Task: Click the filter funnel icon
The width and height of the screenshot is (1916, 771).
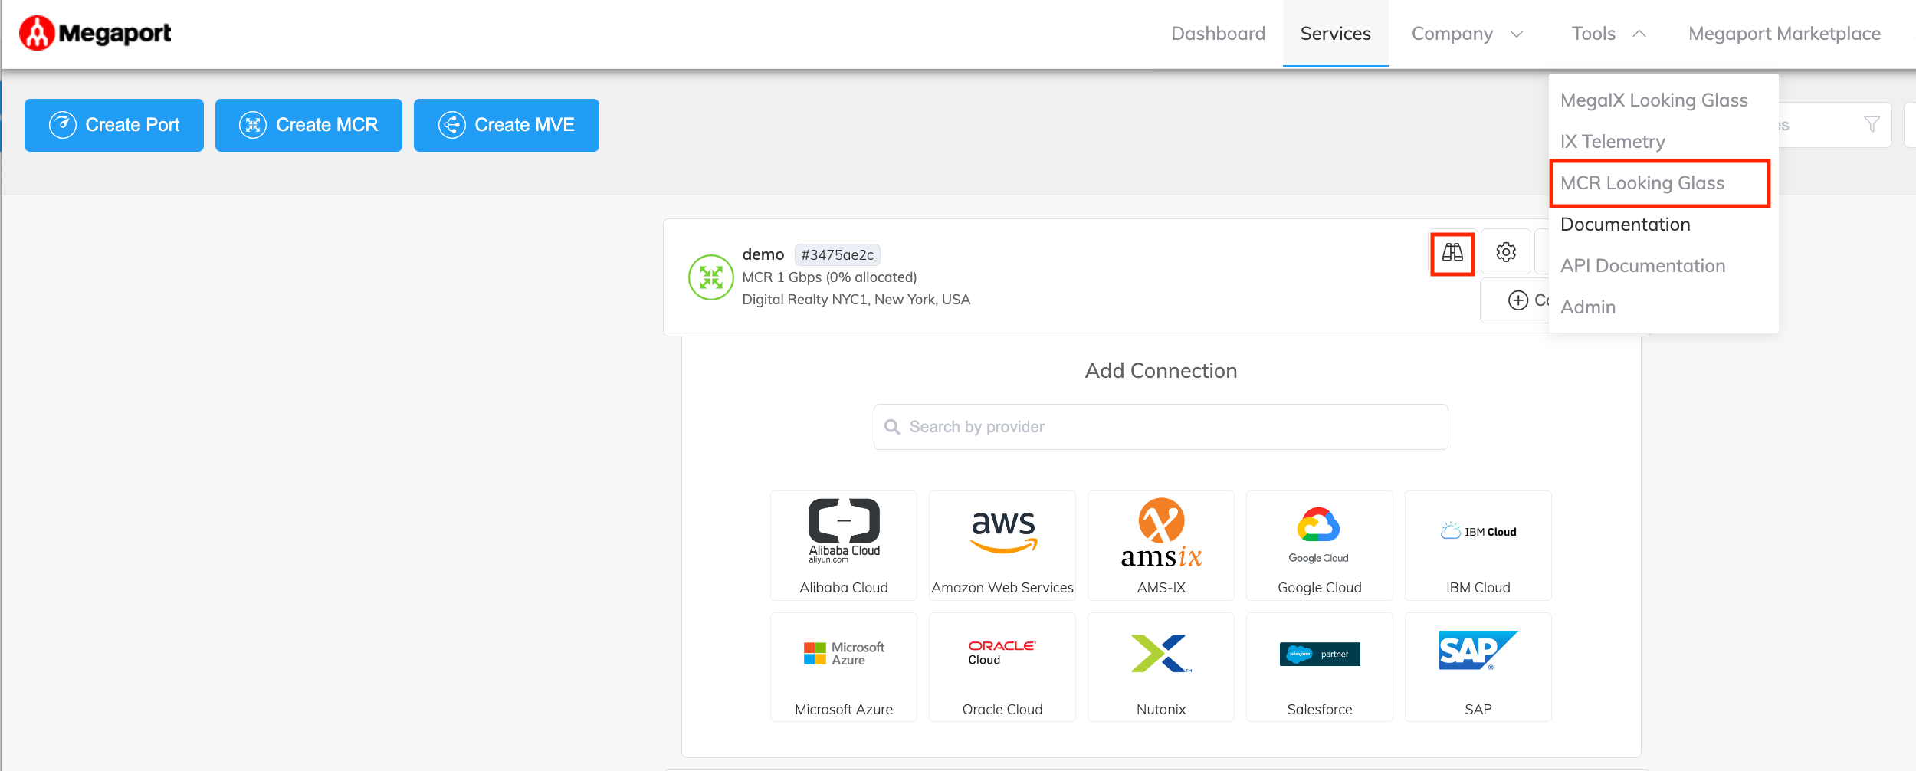Action: pos(1872,125)
